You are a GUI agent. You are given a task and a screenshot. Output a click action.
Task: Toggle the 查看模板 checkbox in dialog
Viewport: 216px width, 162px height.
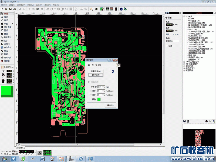pyautogui.click(x=90, y=82)
